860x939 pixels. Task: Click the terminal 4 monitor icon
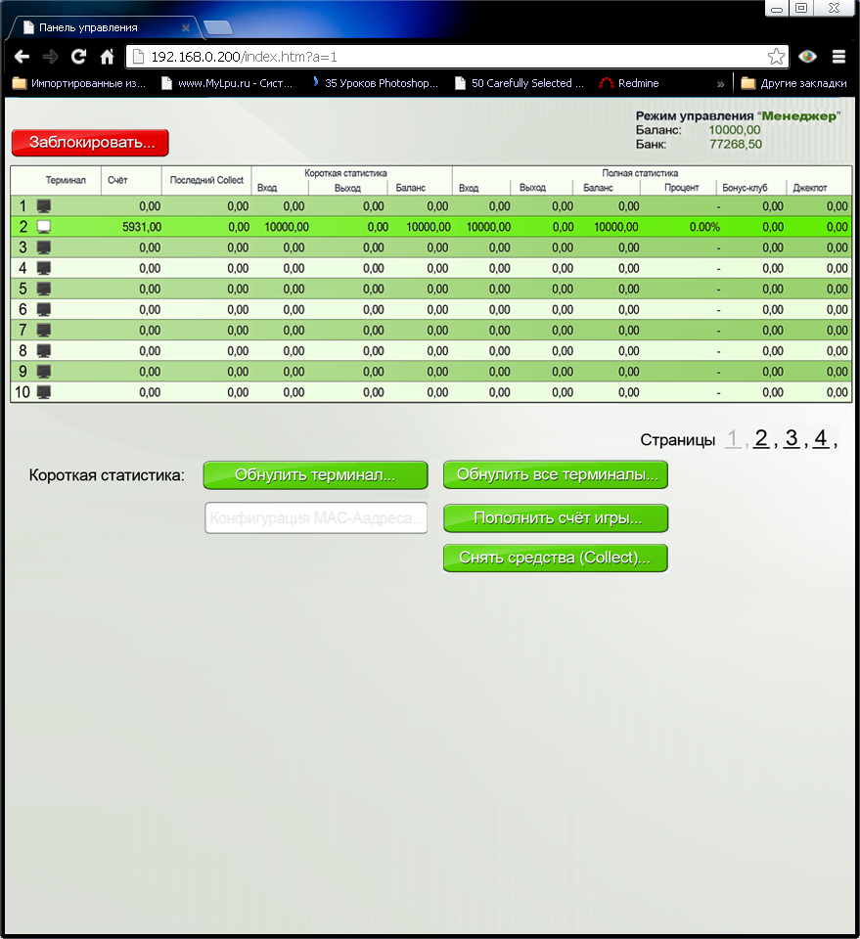click(44, 268)
